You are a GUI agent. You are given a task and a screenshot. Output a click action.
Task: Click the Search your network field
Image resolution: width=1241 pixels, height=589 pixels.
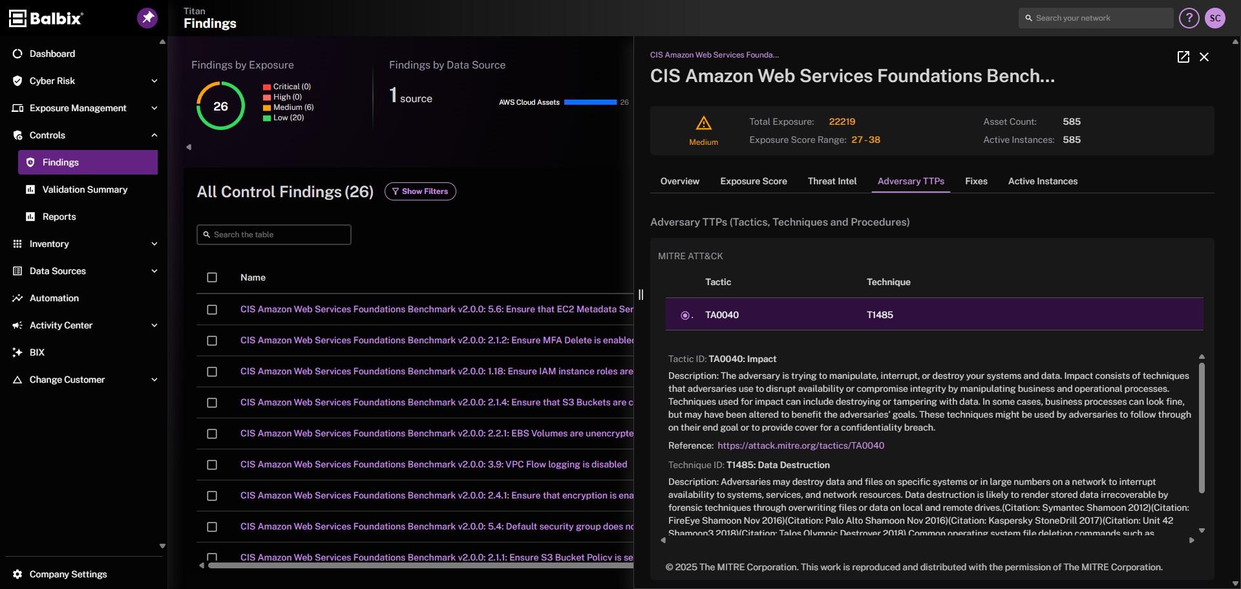1096,18
